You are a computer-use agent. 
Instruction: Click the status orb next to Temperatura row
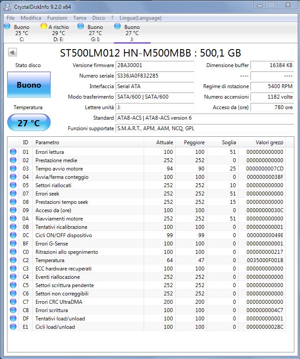[x=13, y=260]
